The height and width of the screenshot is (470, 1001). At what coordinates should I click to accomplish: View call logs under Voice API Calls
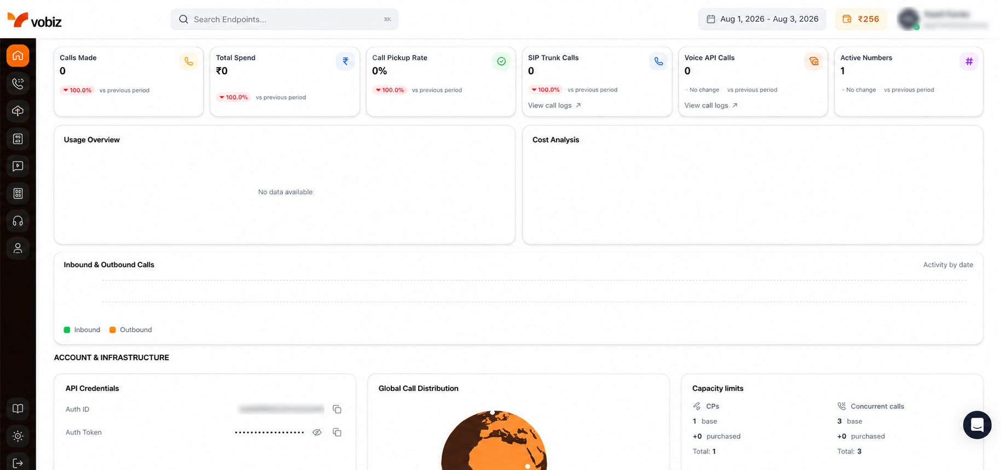point(711,105)
